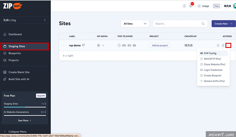The image size is (236, 137).
Task: Click the SSH/SFTP terminal icon
Action: pos(201,59)
